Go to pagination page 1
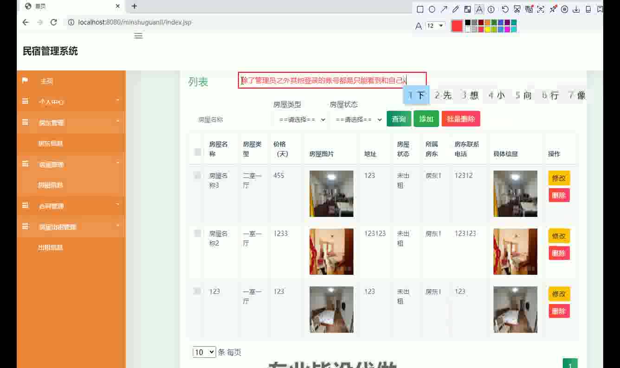 point(570,364)
